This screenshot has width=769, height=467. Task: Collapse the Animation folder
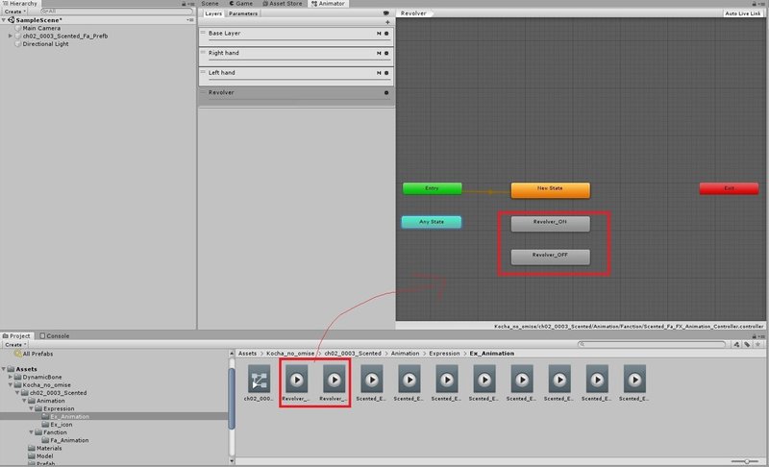tap(25, 401)
